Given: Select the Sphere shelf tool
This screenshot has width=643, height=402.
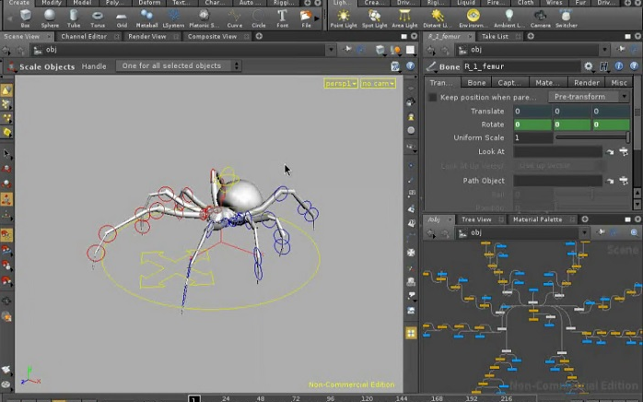Looking at the screenshot, I should click(x=49, y=17).
